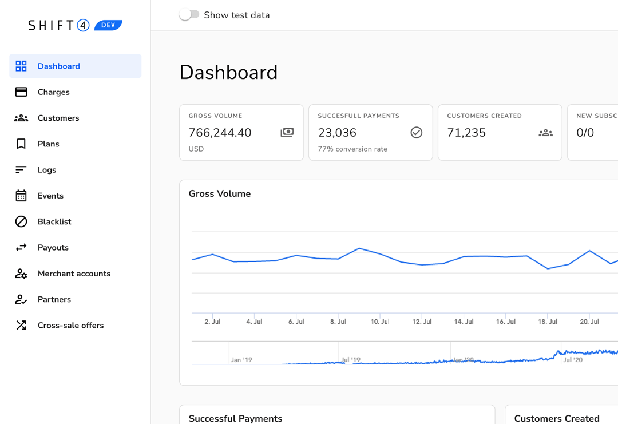This screenshot has height=424, width=618.
Task: Click the Dashboard page heading
Action: pyautogui.click(x=228, y=73)
